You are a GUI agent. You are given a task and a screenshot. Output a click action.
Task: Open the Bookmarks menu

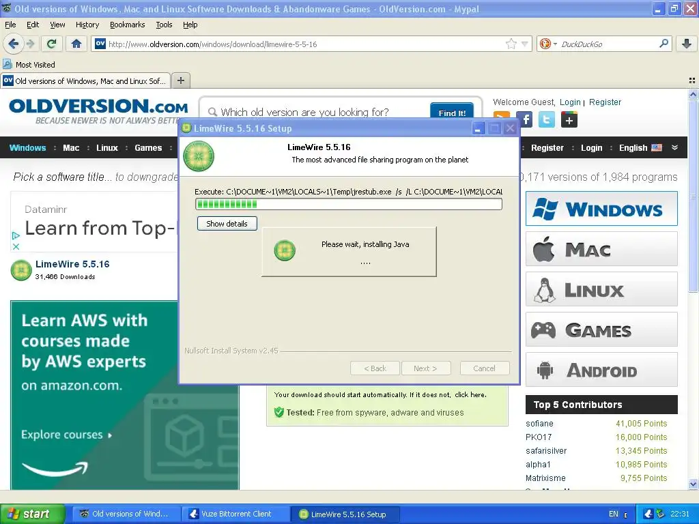[x=127, y=25]
